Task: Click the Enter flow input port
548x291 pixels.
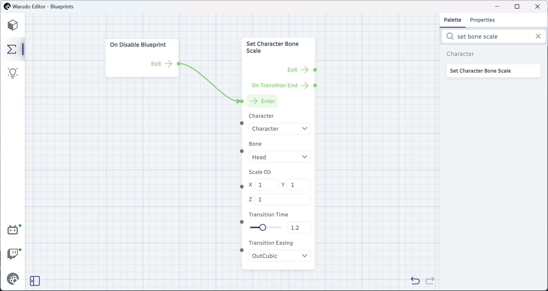Action: point(242,101)
